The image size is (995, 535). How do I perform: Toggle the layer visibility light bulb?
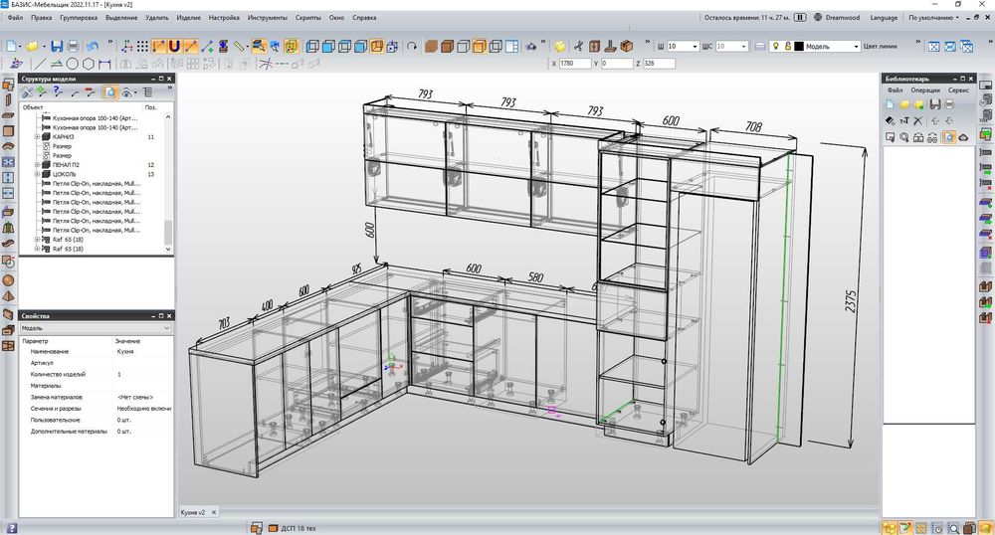coord(773,47)
